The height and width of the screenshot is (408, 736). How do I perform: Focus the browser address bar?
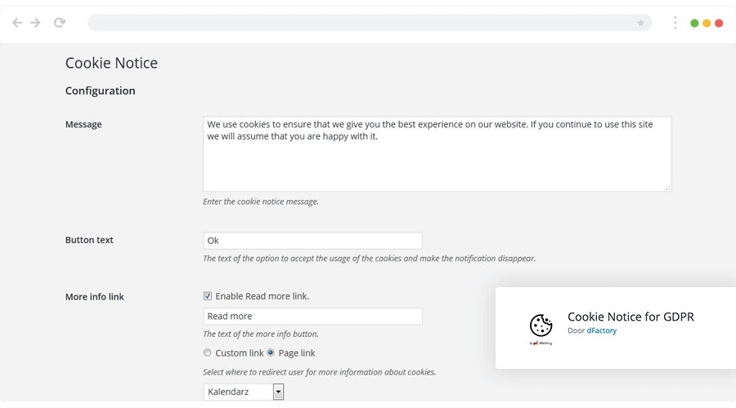370,23
